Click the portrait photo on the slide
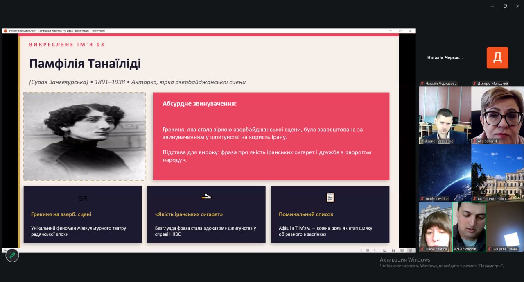524x282 pixels. 85,136
